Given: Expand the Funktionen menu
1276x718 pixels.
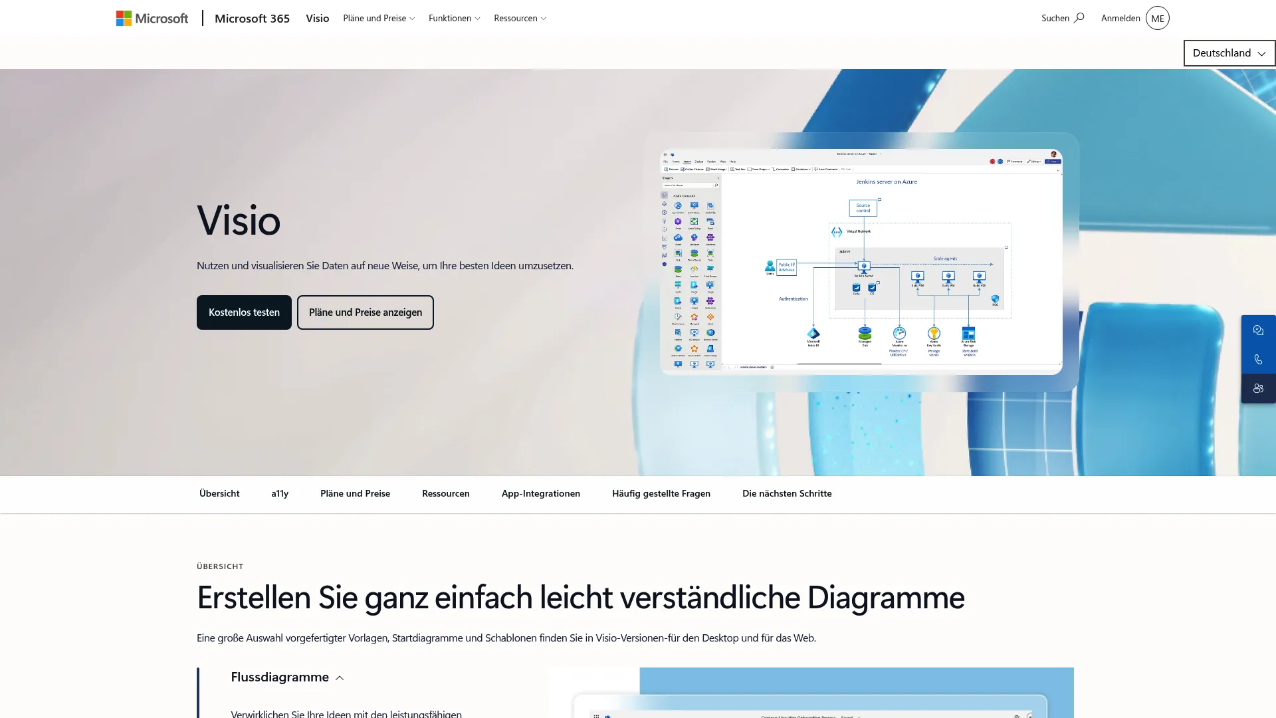Looking at the screenshot, I should (x=455, y=19).
